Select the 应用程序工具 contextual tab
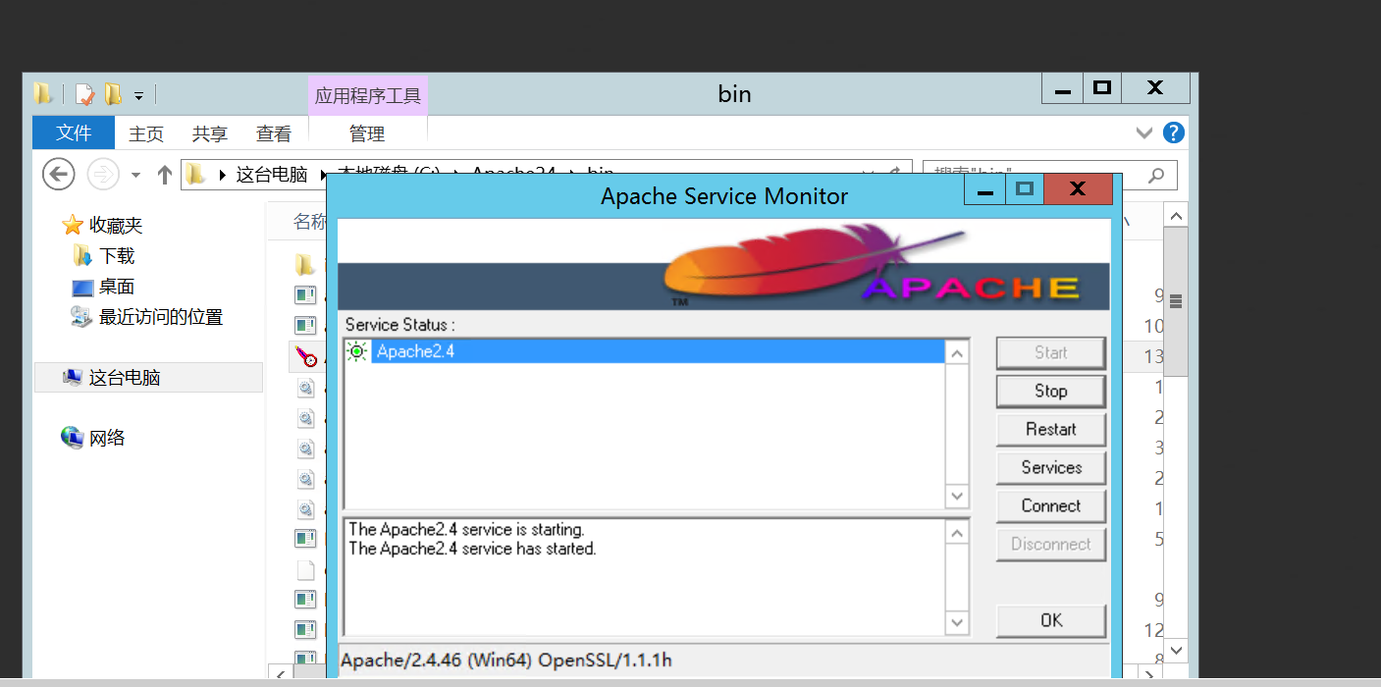 pos(368,96)
